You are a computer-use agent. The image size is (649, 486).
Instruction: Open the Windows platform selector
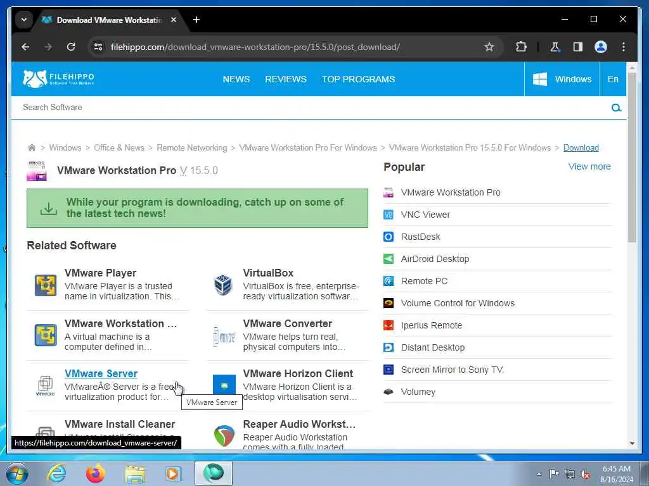pos(562,79)
